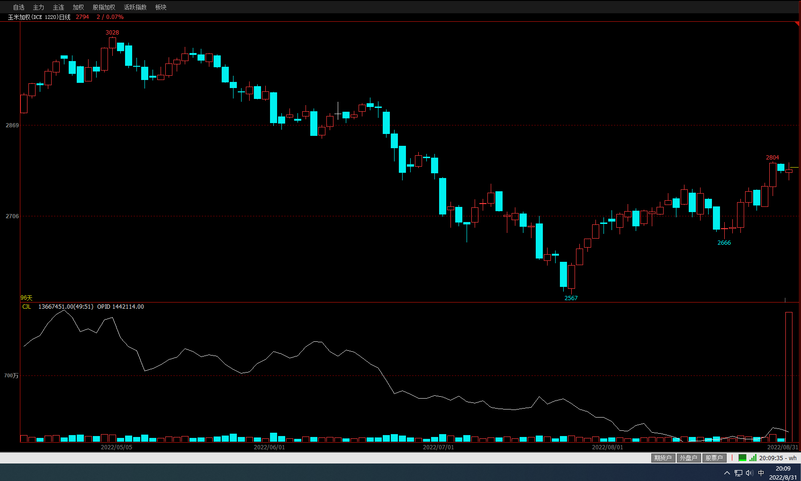Click the status bar time 20:09:35 - wh

[778, 458]
